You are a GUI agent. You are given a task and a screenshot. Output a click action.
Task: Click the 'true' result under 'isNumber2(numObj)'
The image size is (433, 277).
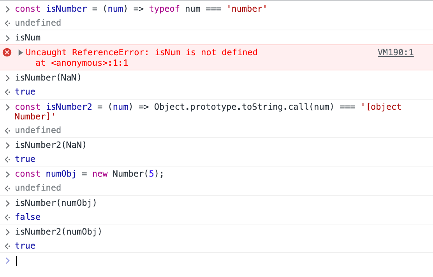pos(25,246)
